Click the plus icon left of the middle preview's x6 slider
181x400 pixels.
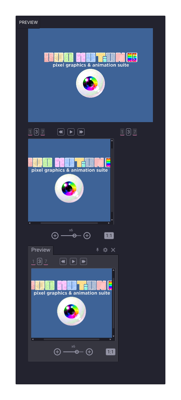pos(55,236)
